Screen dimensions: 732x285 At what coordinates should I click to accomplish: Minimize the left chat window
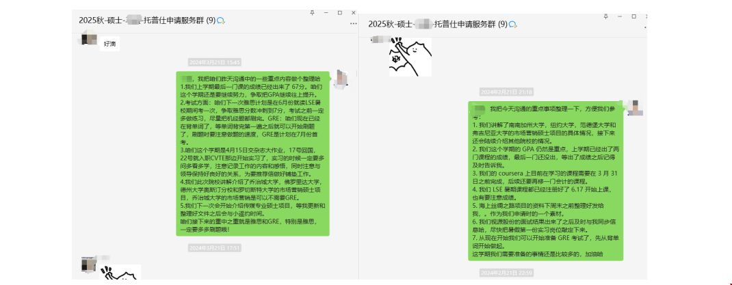pos(326,12)
